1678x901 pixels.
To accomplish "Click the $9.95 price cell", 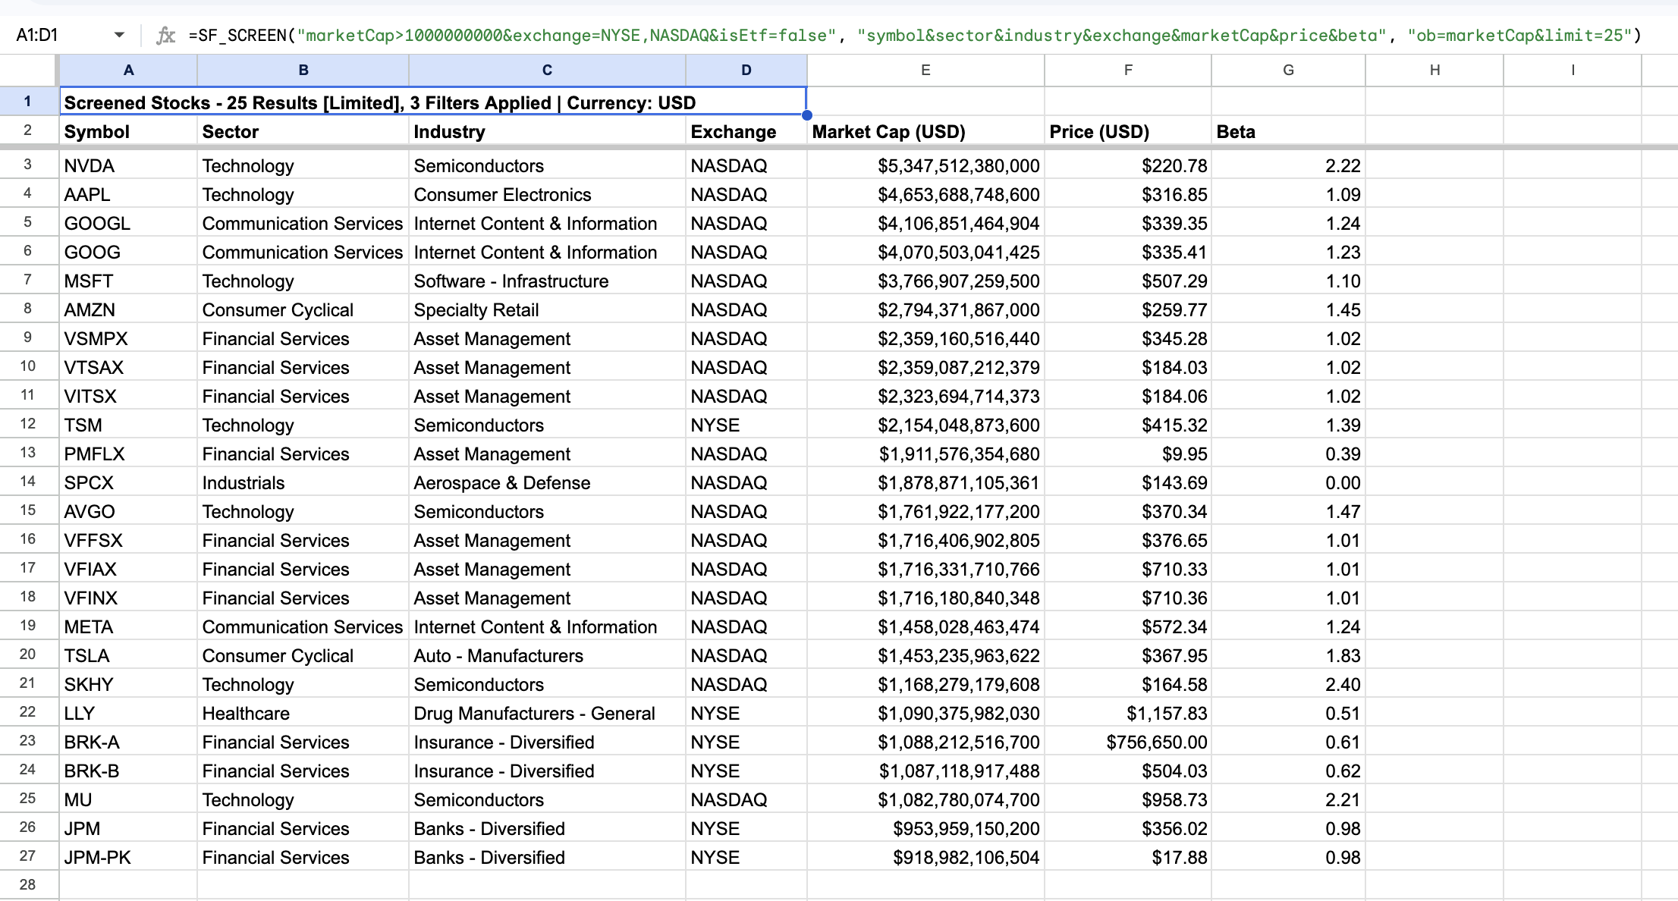I will [x=1128, y=454].
